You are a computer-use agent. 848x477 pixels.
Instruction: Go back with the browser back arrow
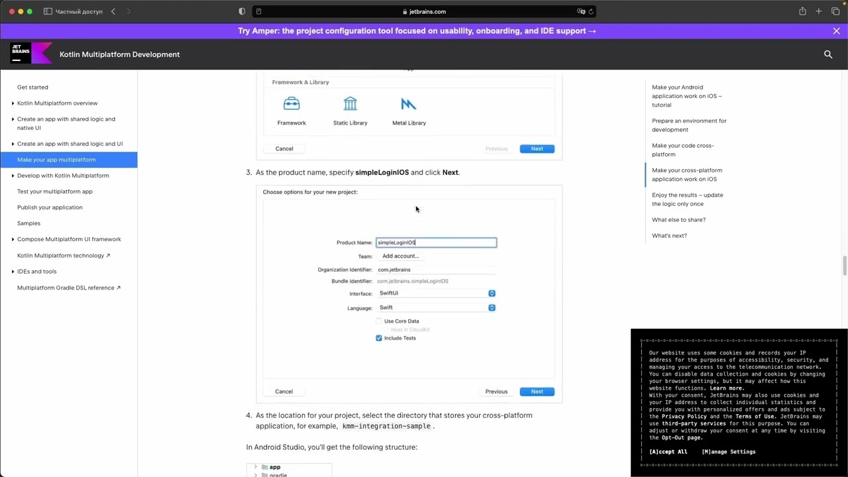[x=113, y=11]
